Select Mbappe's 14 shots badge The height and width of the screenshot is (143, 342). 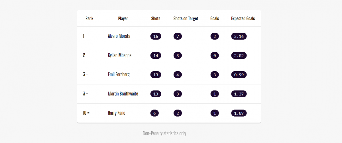pos(156,55)
